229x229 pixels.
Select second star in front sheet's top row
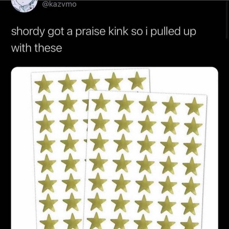pos(123,103)
